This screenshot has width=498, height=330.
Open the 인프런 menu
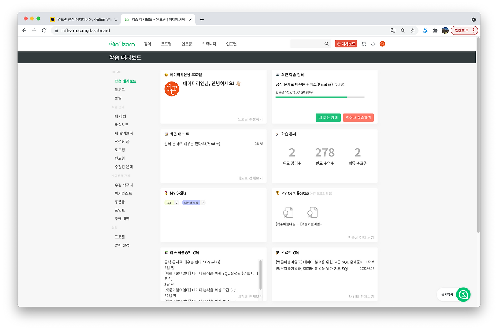(231, 44)
